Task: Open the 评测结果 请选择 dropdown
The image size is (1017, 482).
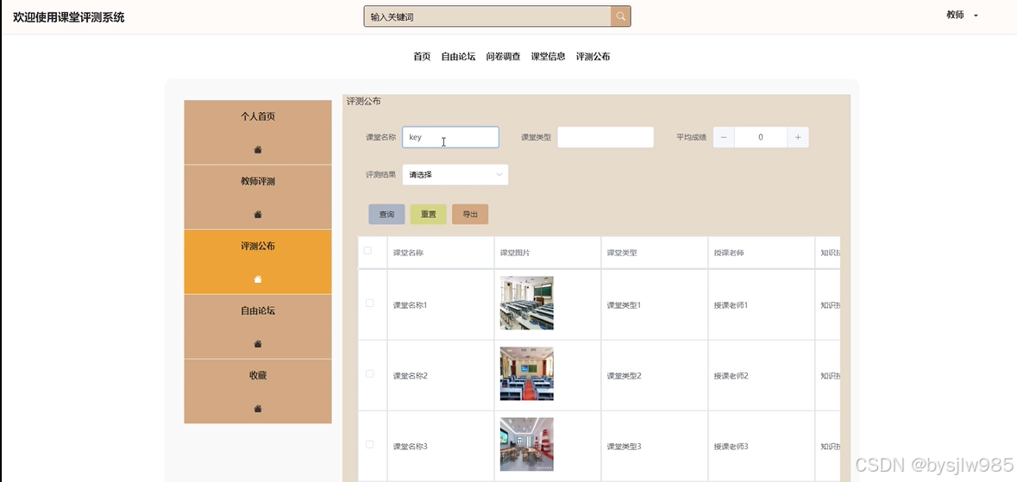Action: click(455, 174)
